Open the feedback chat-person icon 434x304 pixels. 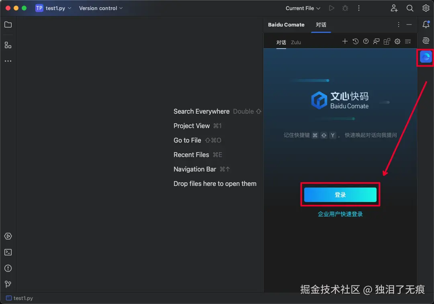click(376, 41)
